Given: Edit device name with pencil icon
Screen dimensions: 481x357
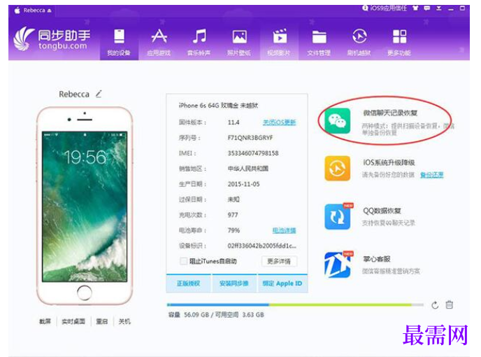Looking at the screenshot, I should (99, 94).
